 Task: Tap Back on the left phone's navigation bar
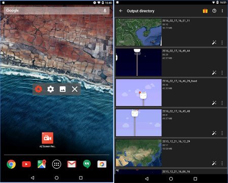click(32, 177)
